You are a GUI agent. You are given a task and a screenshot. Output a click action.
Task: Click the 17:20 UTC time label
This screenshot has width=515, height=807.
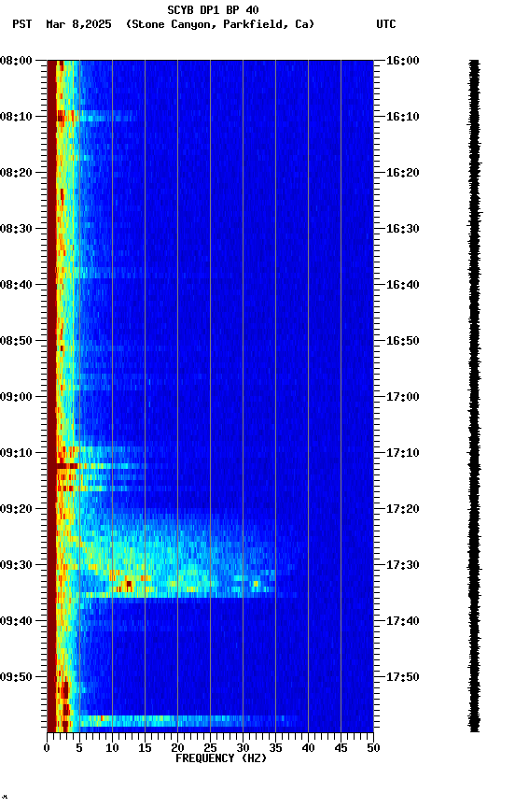click(403, 510)
